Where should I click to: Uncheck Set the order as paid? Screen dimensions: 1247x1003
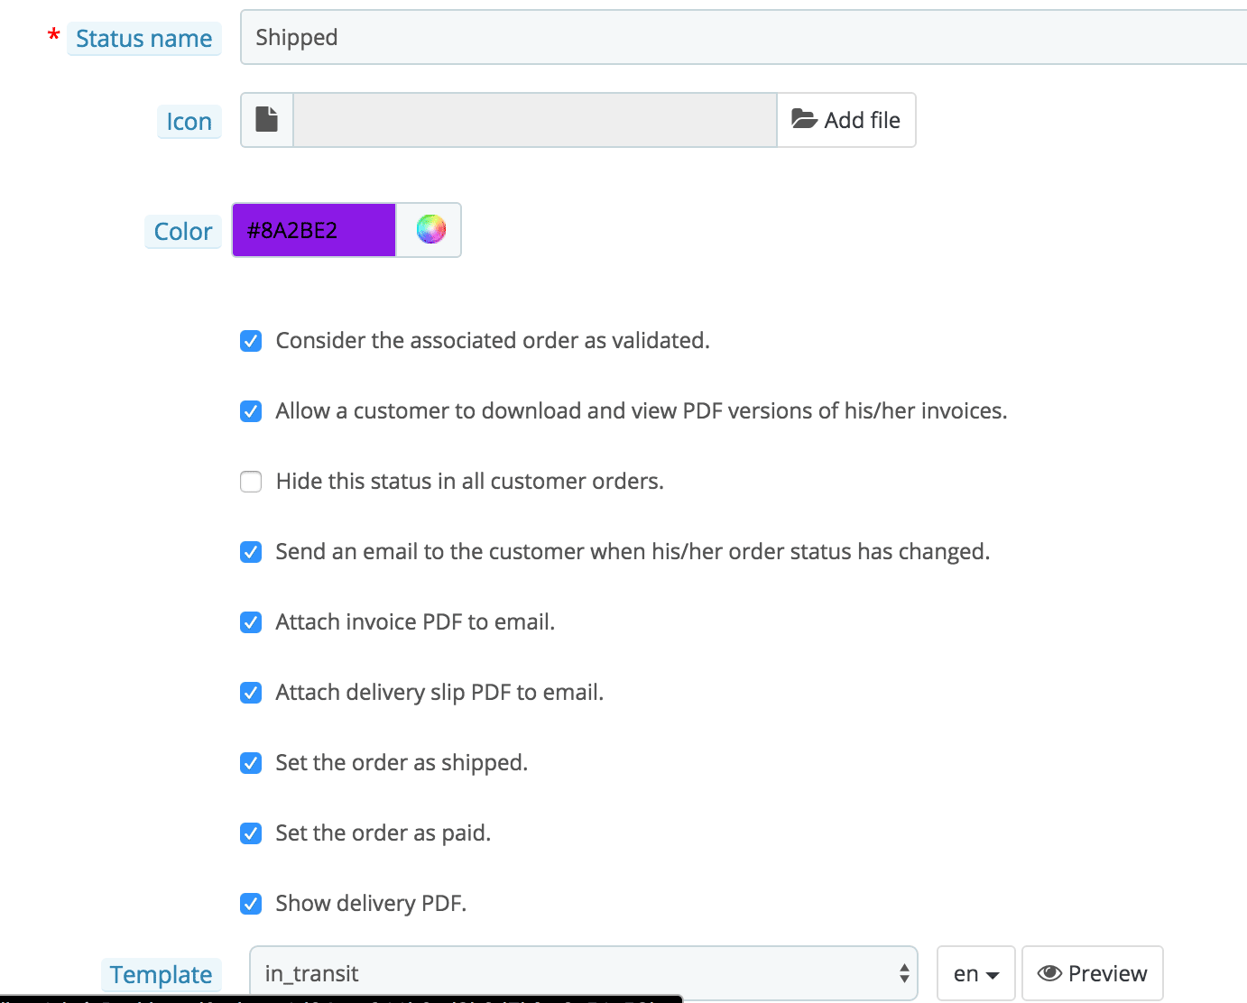click(251, 833)
